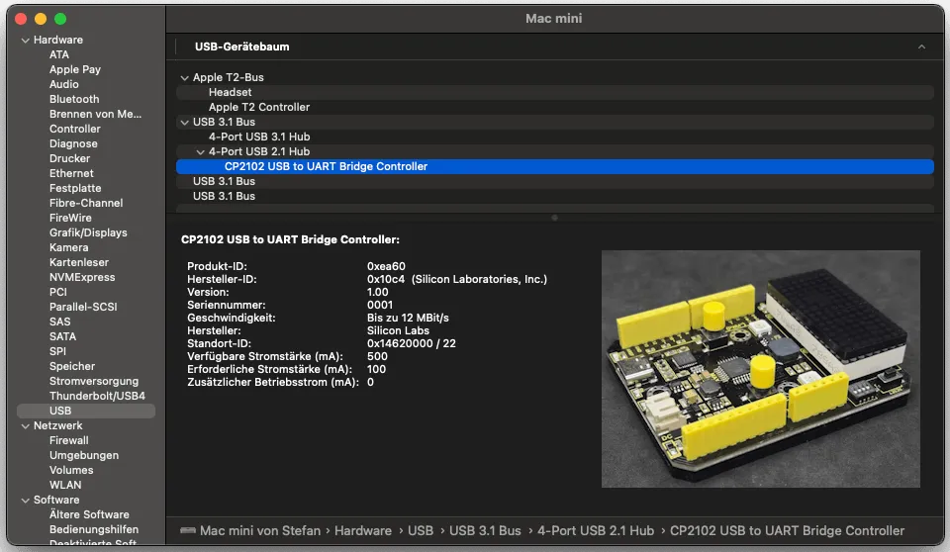Open Kartenleser sidebar entry
Viewport: 950px width, 552px height.
79,262
